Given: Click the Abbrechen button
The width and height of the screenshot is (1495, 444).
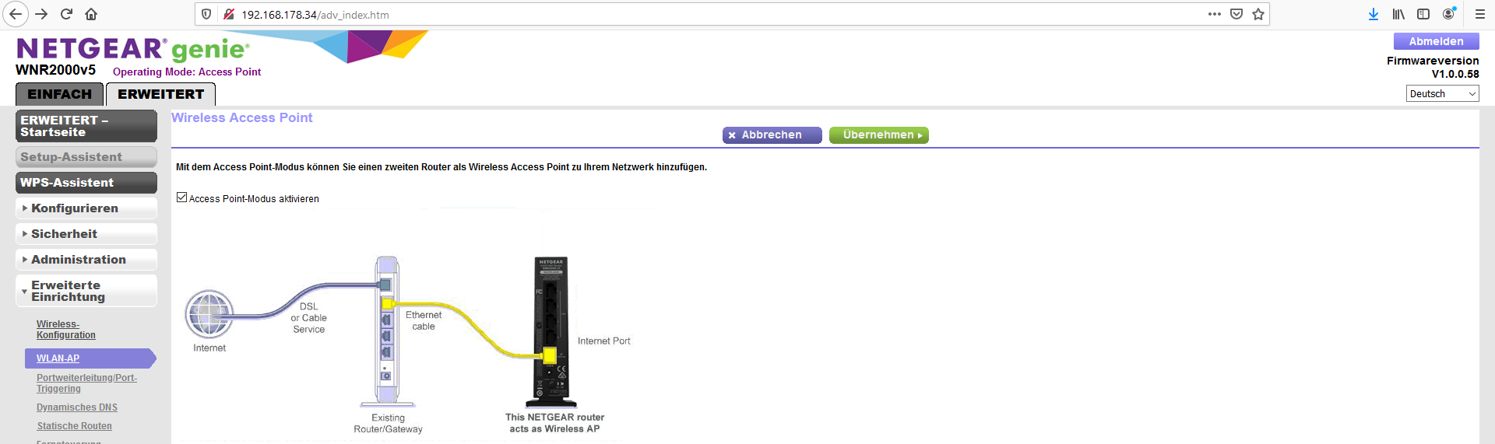Looking at the screenshot, I should (x=772, y=135).
